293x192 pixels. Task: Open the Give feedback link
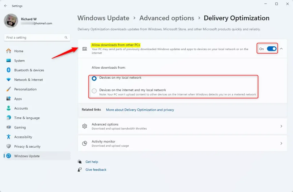point(96,170)
